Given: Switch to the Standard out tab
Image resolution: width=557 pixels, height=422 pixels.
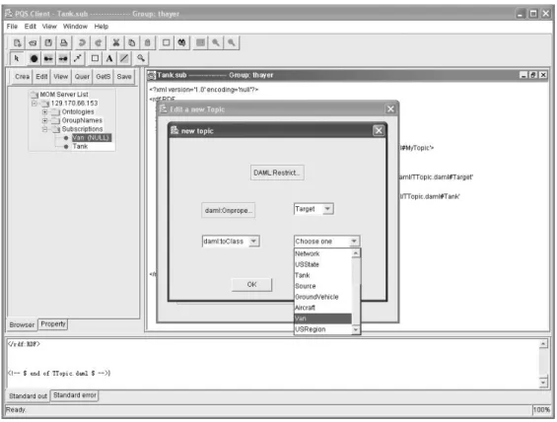Looking at the screenshot, I should coord(28,395).
